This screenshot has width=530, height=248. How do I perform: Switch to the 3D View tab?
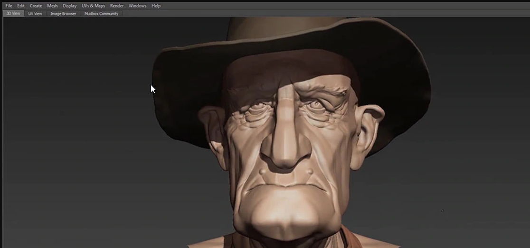click(x=13, y=13)
